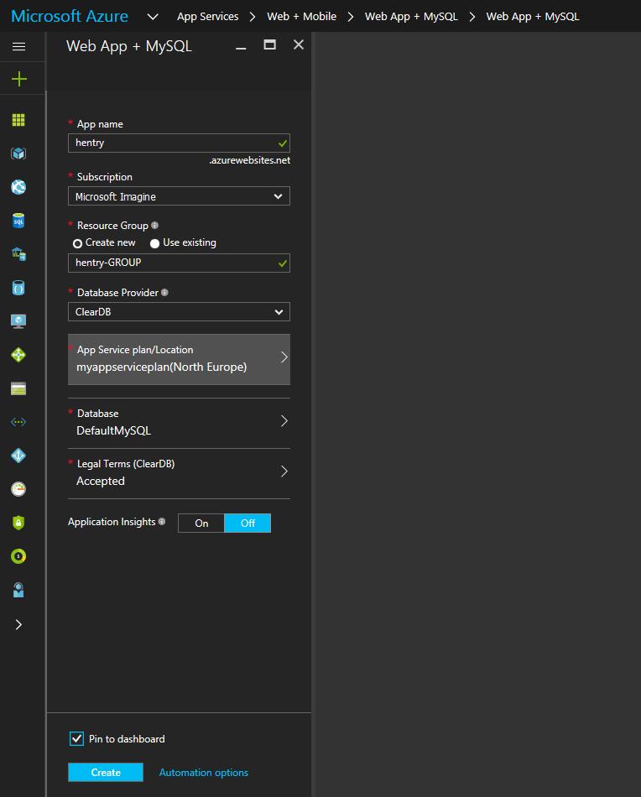Click the Application Insights info icon
Viewport: 641px width, 797px height.
tap(162, 522)
